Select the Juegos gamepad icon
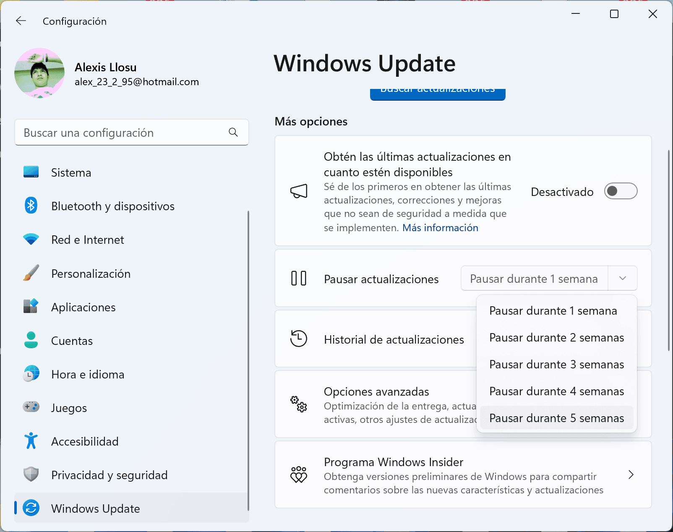The height and width of the screenshot is (532, 673). tap(30, 407)
